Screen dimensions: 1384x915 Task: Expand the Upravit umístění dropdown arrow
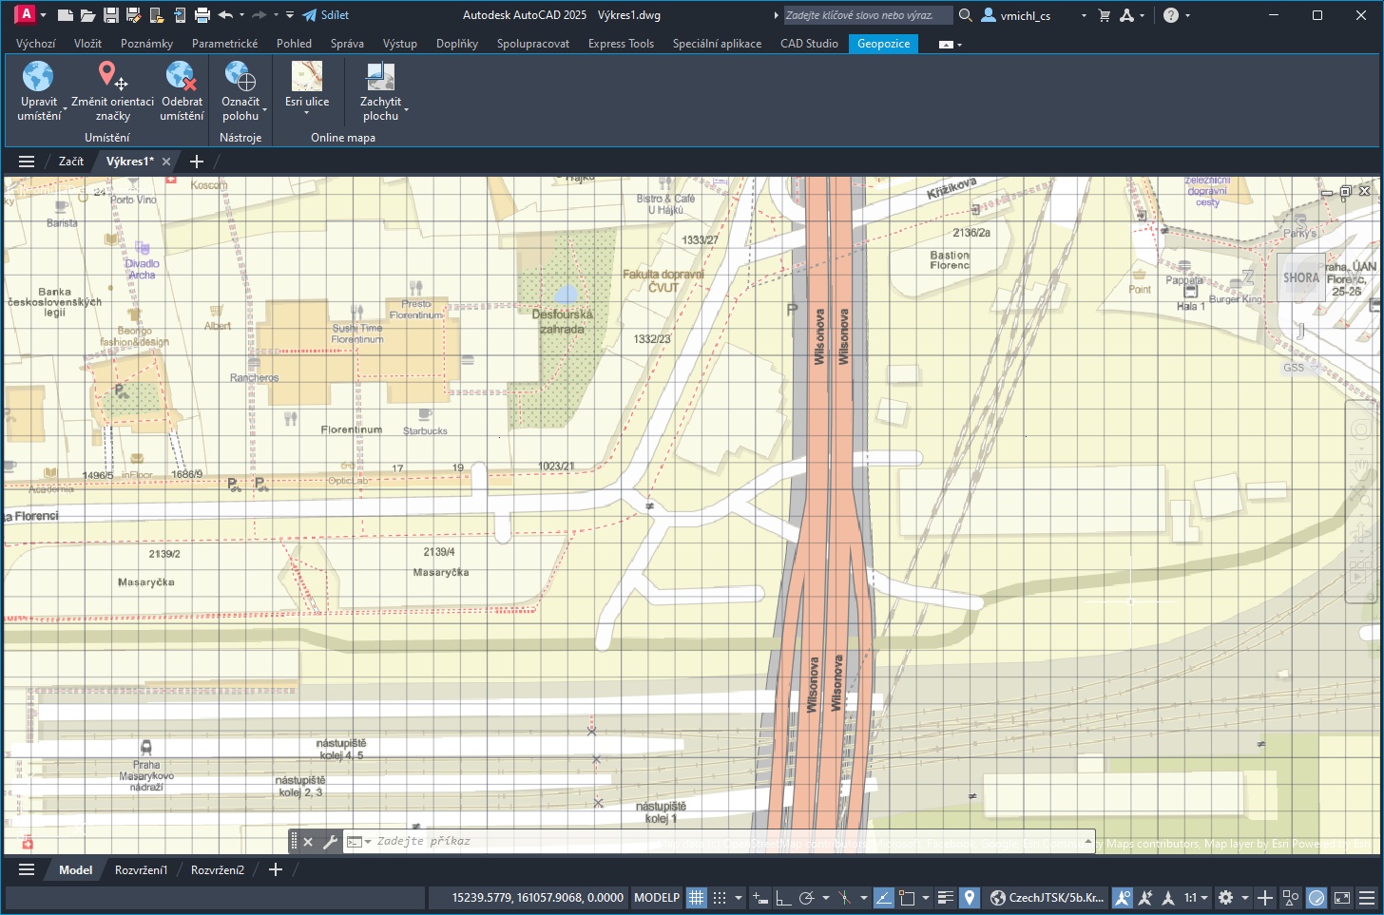[65, 111]
